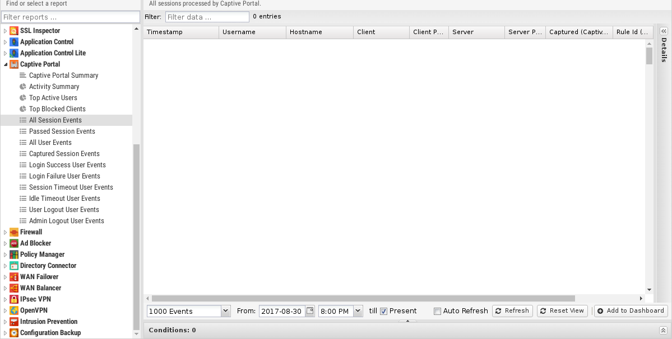Enable the Auto Refresh checkbox

pyautogui.click(x=438, y=311)
